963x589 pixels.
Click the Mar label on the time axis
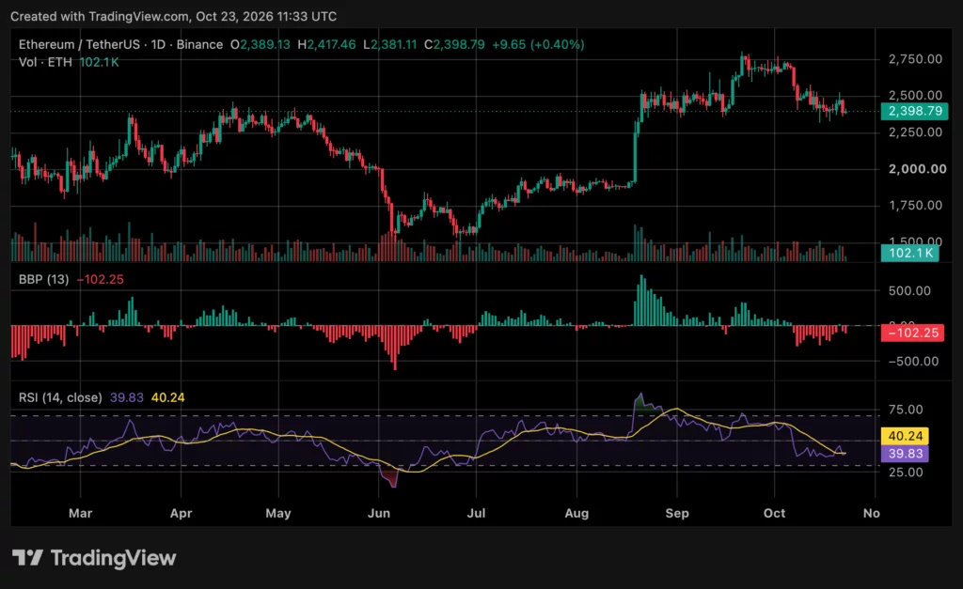(81, 513)
